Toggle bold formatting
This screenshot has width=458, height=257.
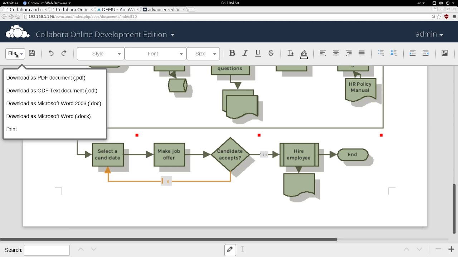[232, 53]
